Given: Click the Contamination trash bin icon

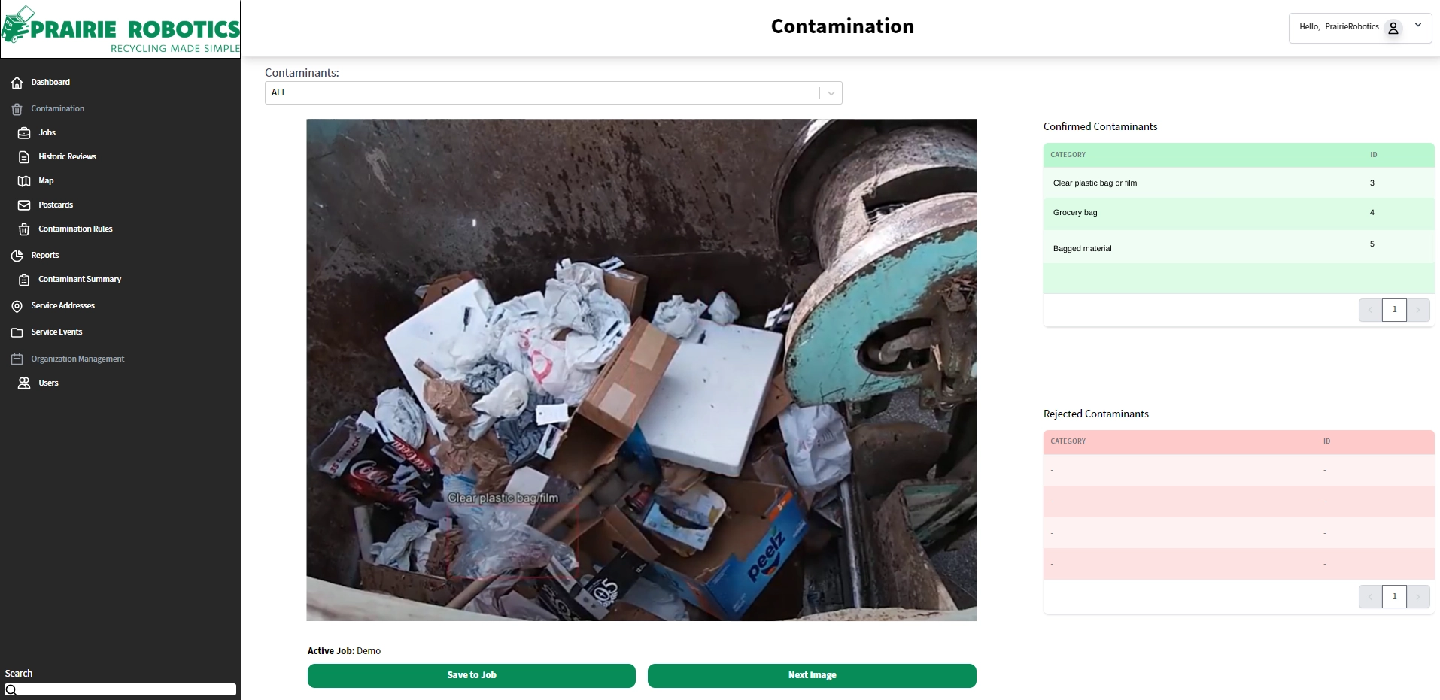Looking at the screenshot, I should [x=17, y=109].
